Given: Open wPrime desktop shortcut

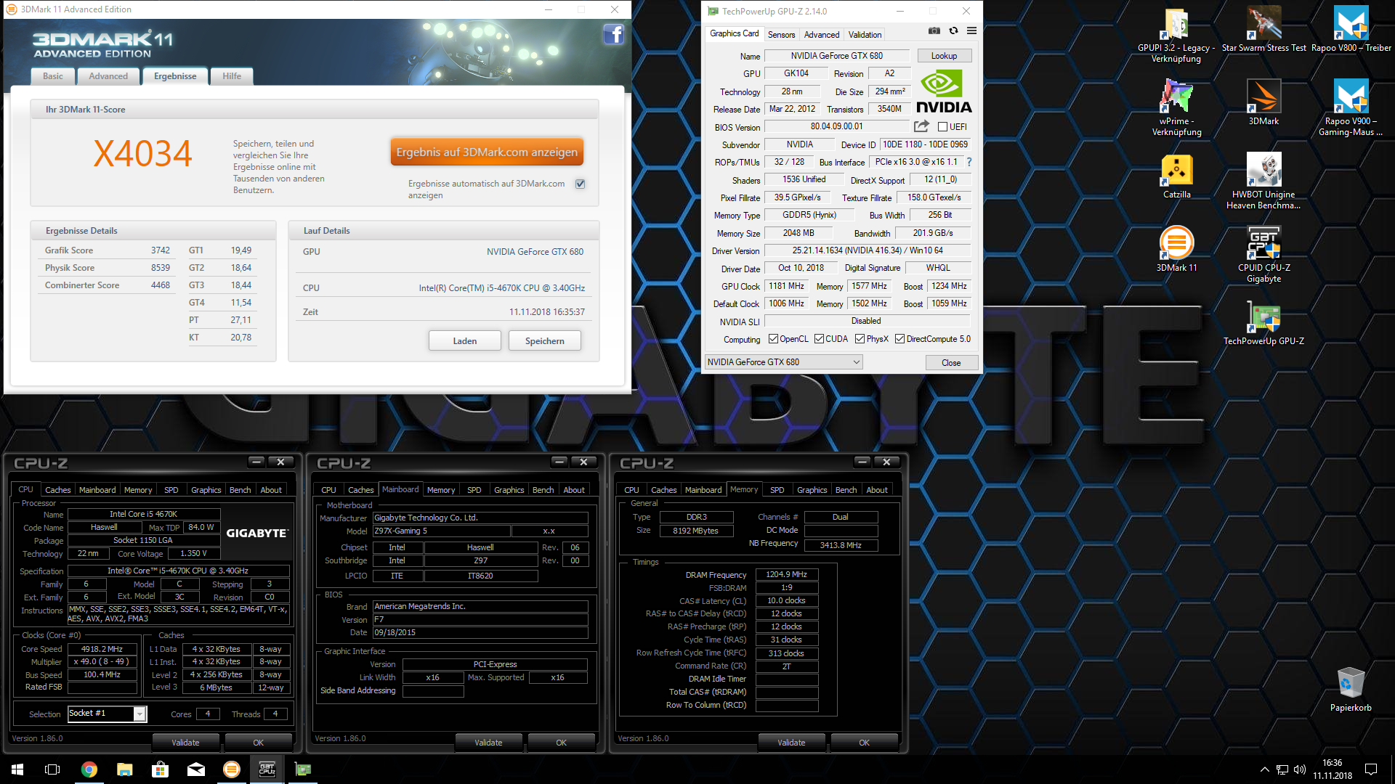Looking at the screenshot, I should (1176, 108).
